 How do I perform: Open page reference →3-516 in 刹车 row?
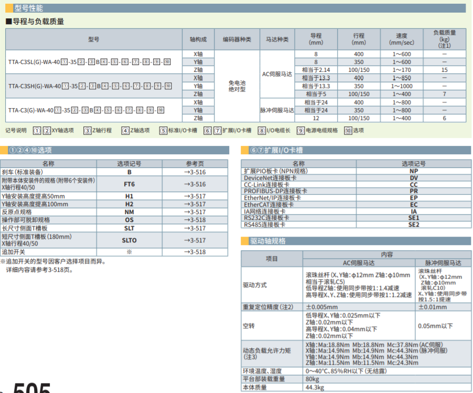(x=195, y=172)
